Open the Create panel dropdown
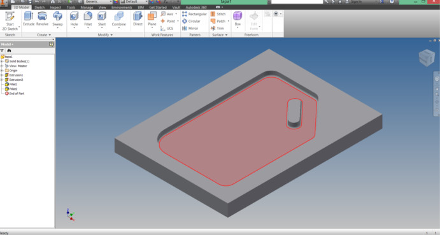 [x=44, y=35]
